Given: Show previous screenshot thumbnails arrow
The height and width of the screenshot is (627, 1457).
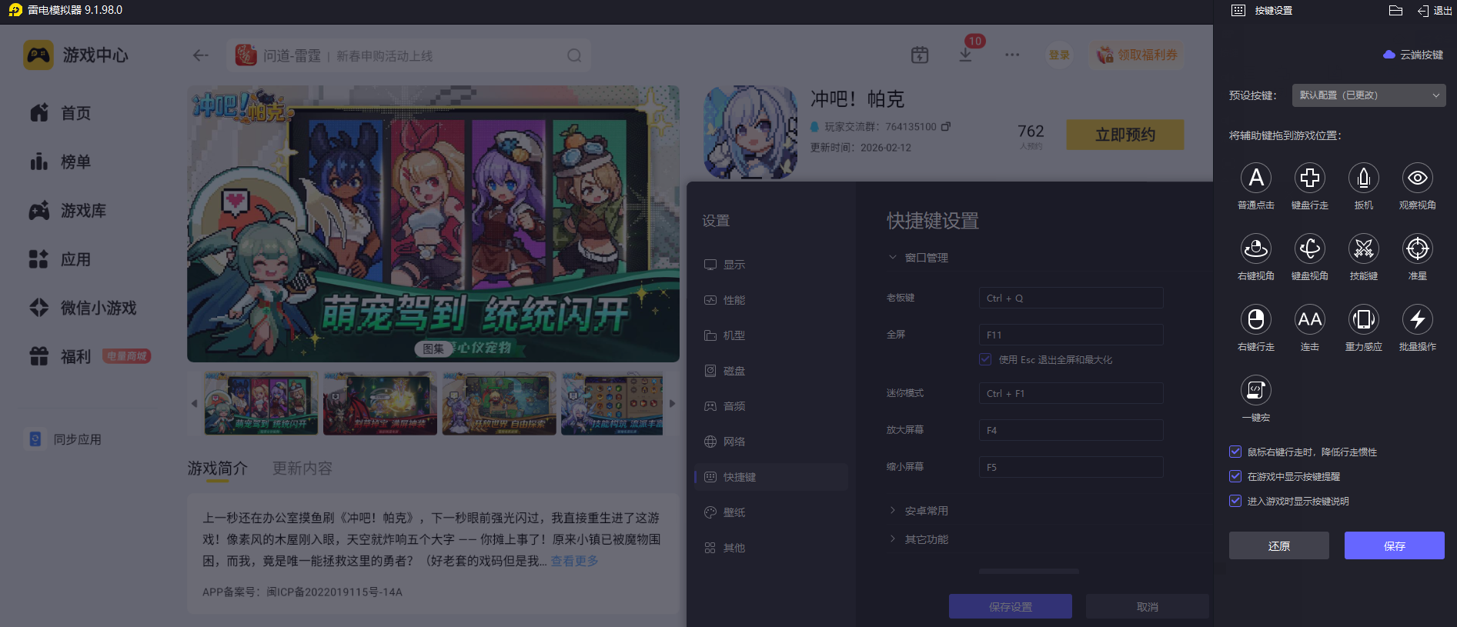Looking at the screenshot, I should pos(194,403).
